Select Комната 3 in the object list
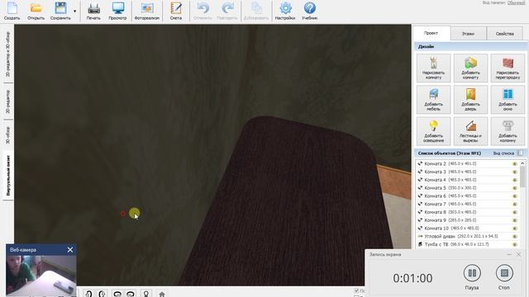 click(468, 172)
